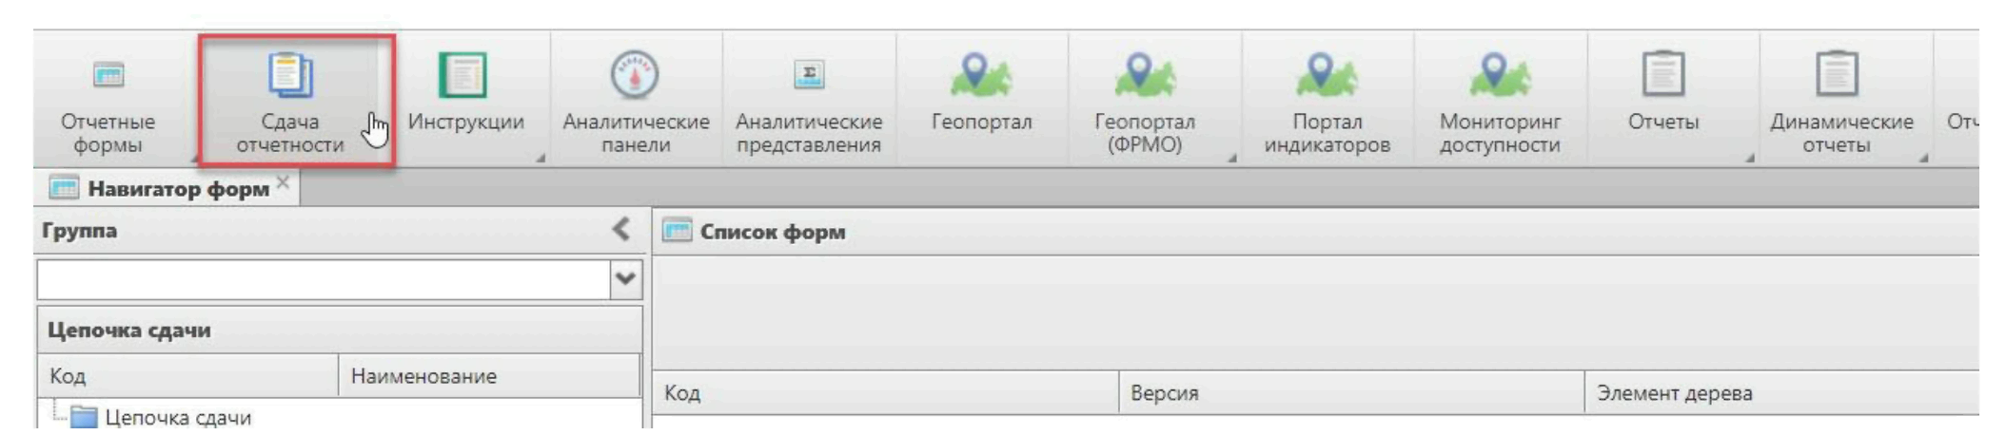Viewport: 2006px width, 435px height.
Task: Expand the Группа dropdown arrow
Action: tap(625, 279)
